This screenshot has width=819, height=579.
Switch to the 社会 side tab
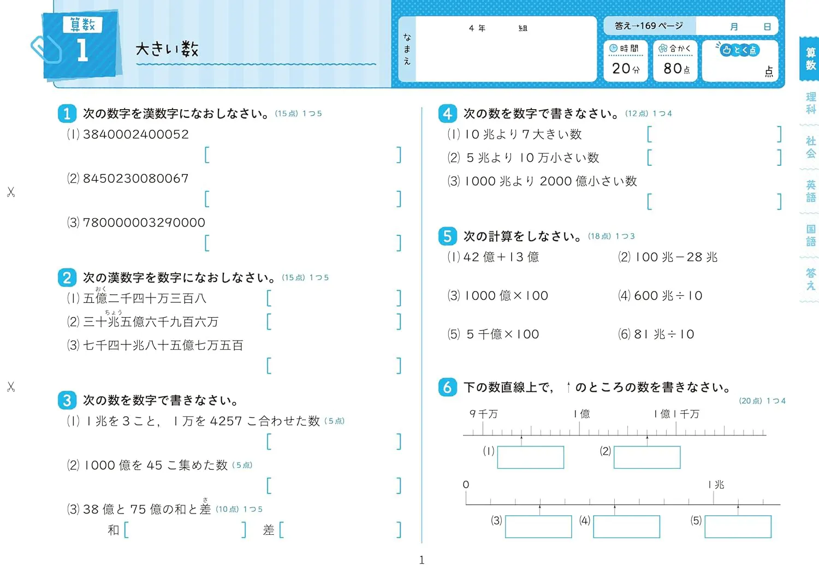(x=811, y=147)
